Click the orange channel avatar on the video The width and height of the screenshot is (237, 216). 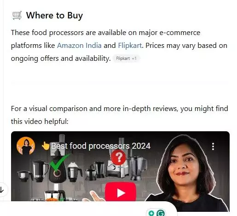26,146
